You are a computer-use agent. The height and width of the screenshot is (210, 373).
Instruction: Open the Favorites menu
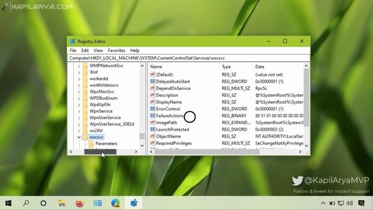pos(117,51)
